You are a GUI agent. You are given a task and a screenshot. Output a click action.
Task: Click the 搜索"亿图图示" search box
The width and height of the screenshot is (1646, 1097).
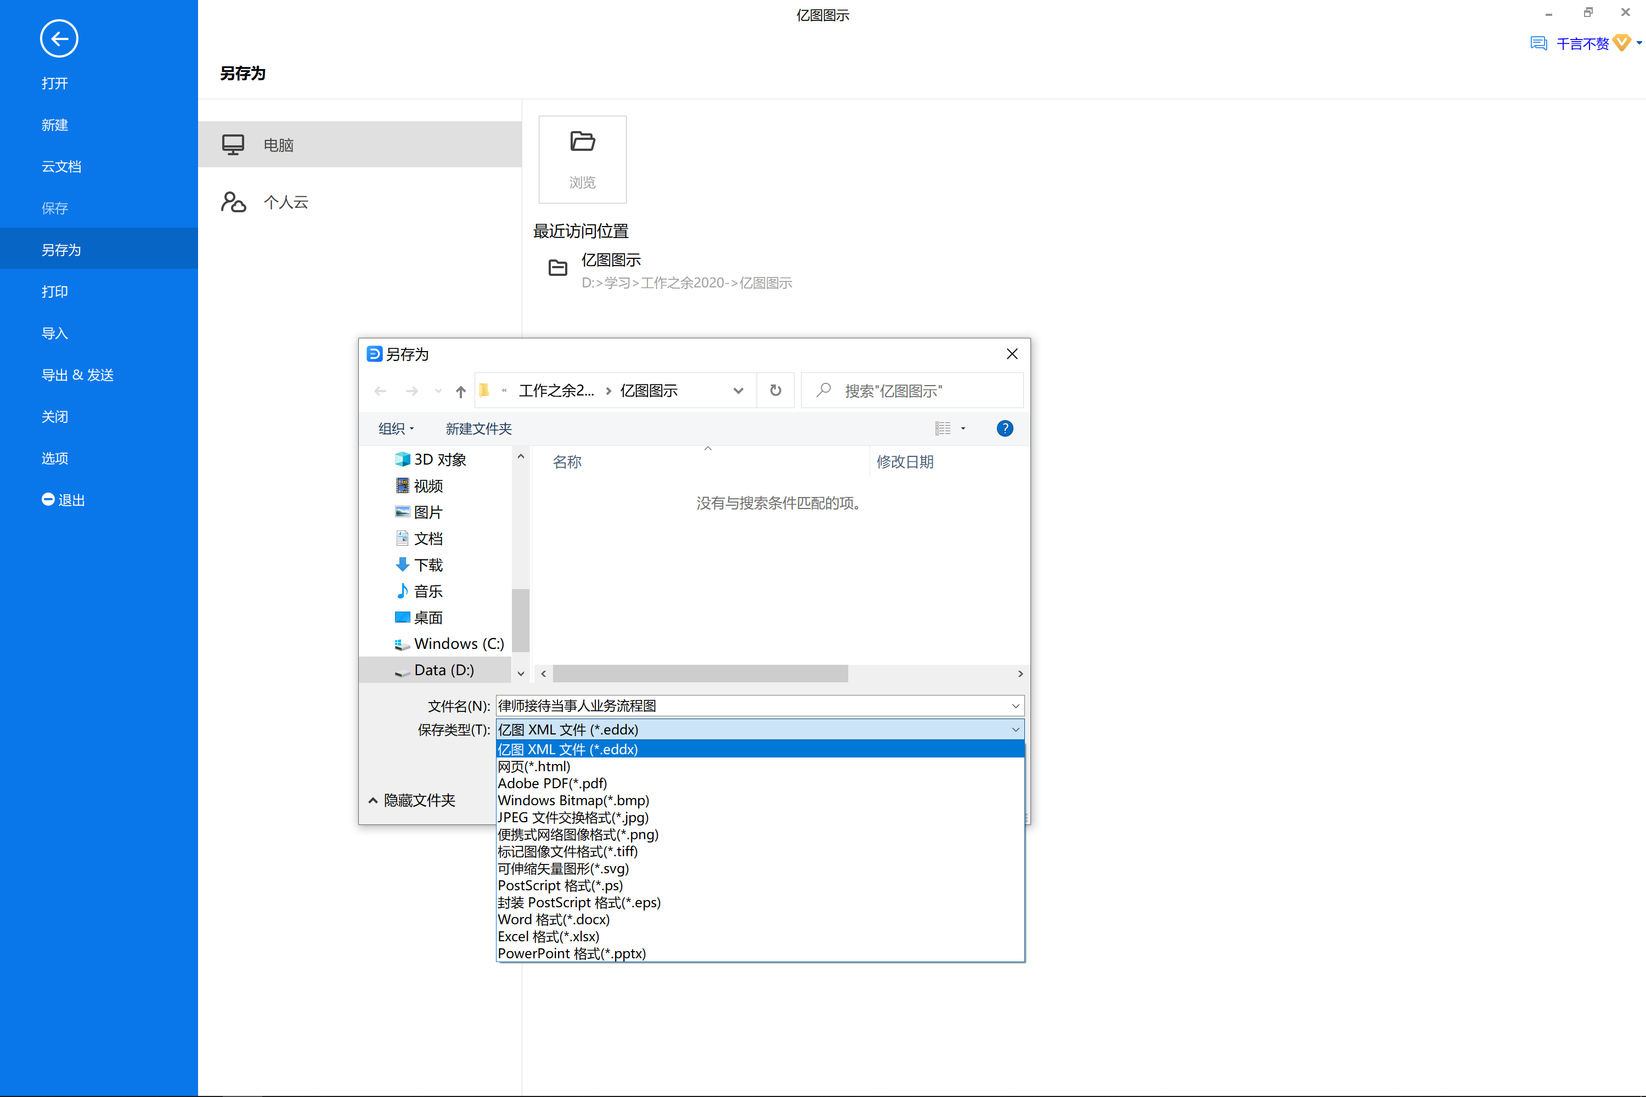coord(912,391)
